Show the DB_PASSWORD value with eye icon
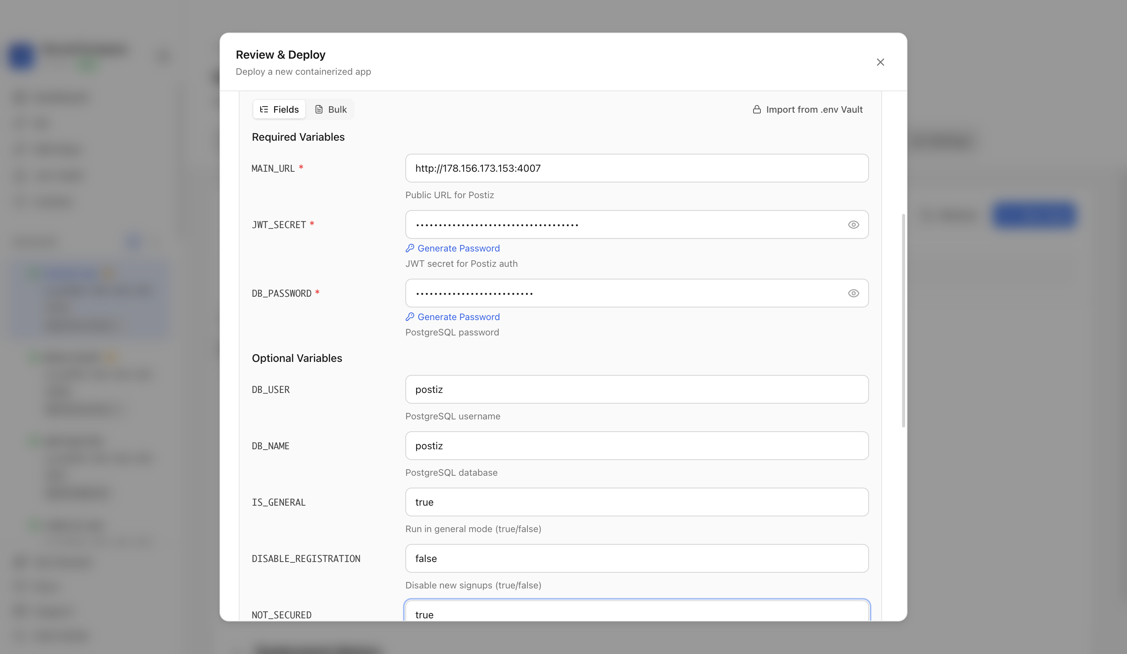The width and height of the screenshot is (1127, 654). (853, 294)
